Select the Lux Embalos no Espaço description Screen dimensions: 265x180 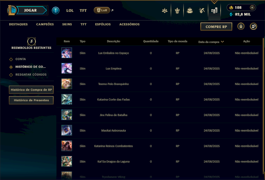pyautogui.click(x=113, y=53)
